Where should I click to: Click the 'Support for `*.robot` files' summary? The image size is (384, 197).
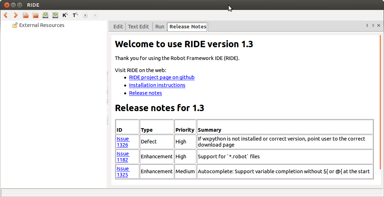click(x=229, y=157)
